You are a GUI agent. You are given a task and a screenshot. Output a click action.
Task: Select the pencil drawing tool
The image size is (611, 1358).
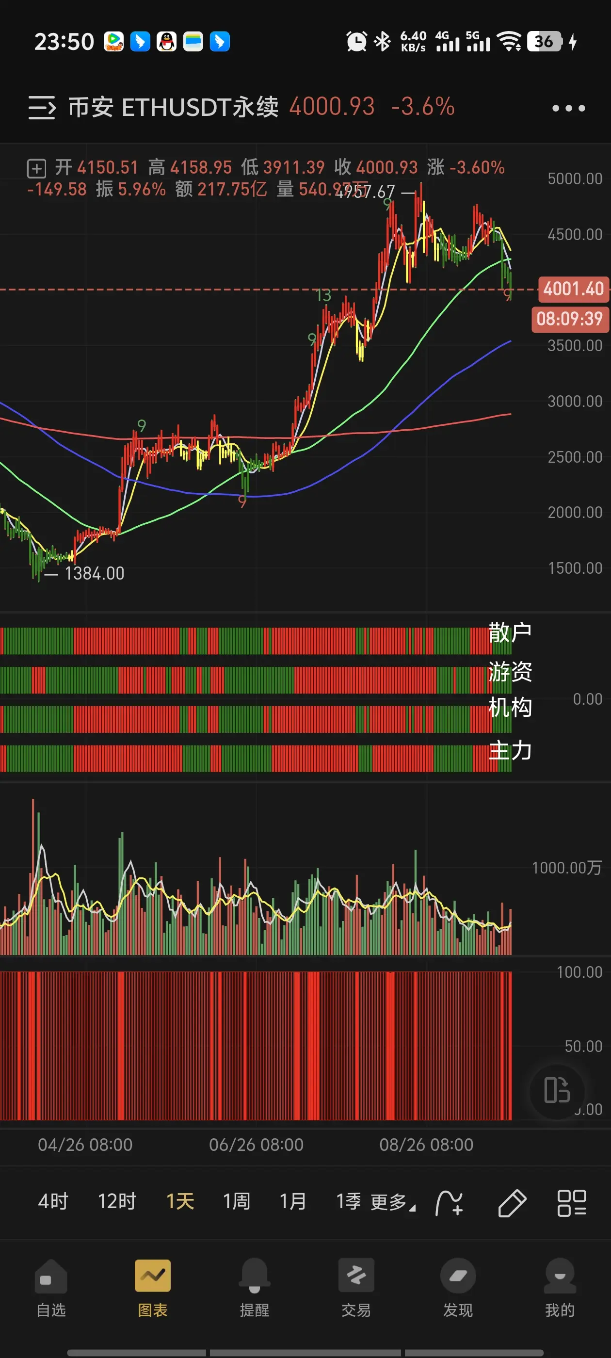(512, 1203)
